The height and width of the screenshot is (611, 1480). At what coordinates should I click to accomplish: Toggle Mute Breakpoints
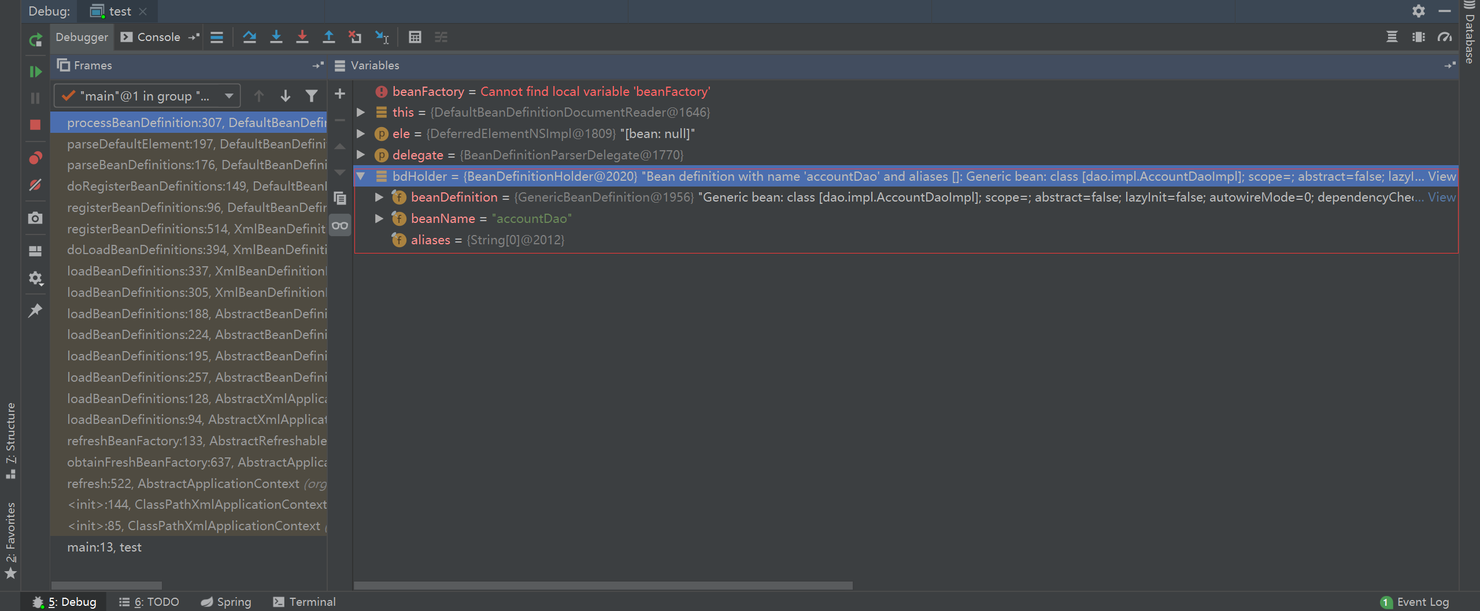[x=35, y=185]
